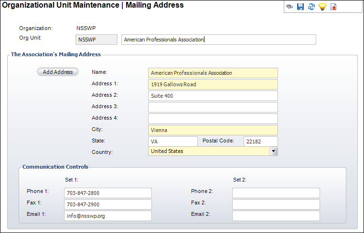364x233 pixels.
Task: Click the certificate document icon
Action: 333,7
